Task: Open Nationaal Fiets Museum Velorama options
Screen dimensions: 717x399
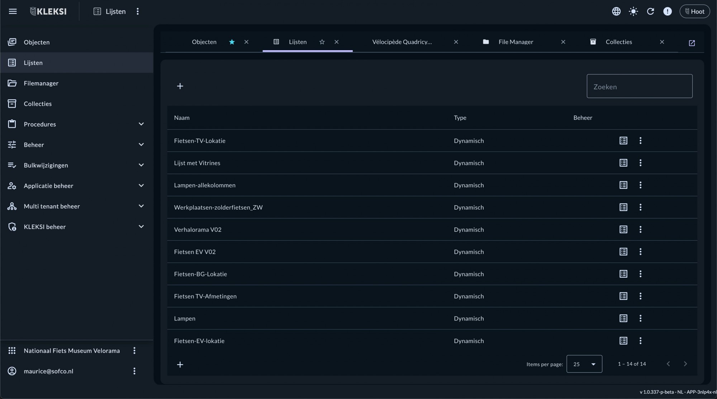Action: click(x=134, y=351)
